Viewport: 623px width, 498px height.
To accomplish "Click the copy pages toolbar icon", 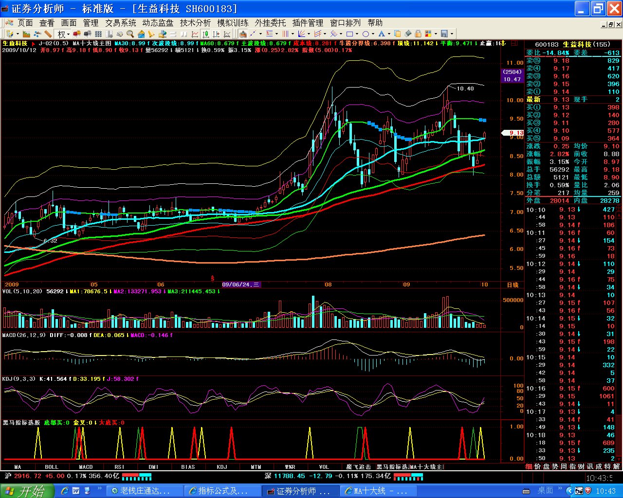I will tap(398, 34).
